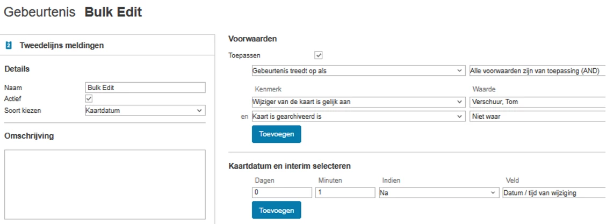Click the 'Datum / tijd van wijziging' Veld box
The height and width of the screenshot is (224, 606).
[553, 192]
